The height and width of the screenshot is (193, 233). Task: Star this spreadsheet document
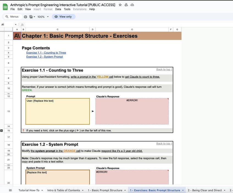coord(120,5)
